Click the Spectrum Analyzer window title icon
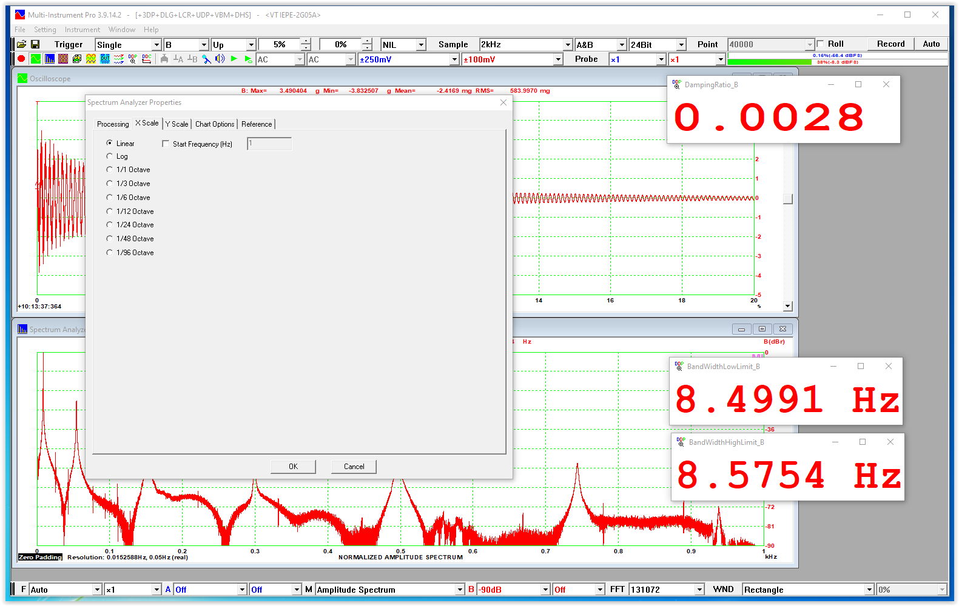 (22, 329)
